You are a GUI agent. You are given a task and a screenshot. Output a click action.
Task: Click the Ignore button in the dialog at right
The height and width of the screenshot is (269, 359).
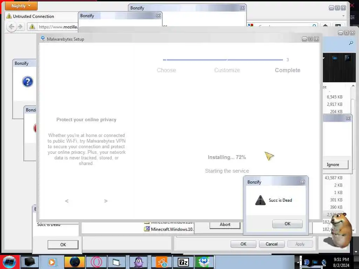point(336,165)
